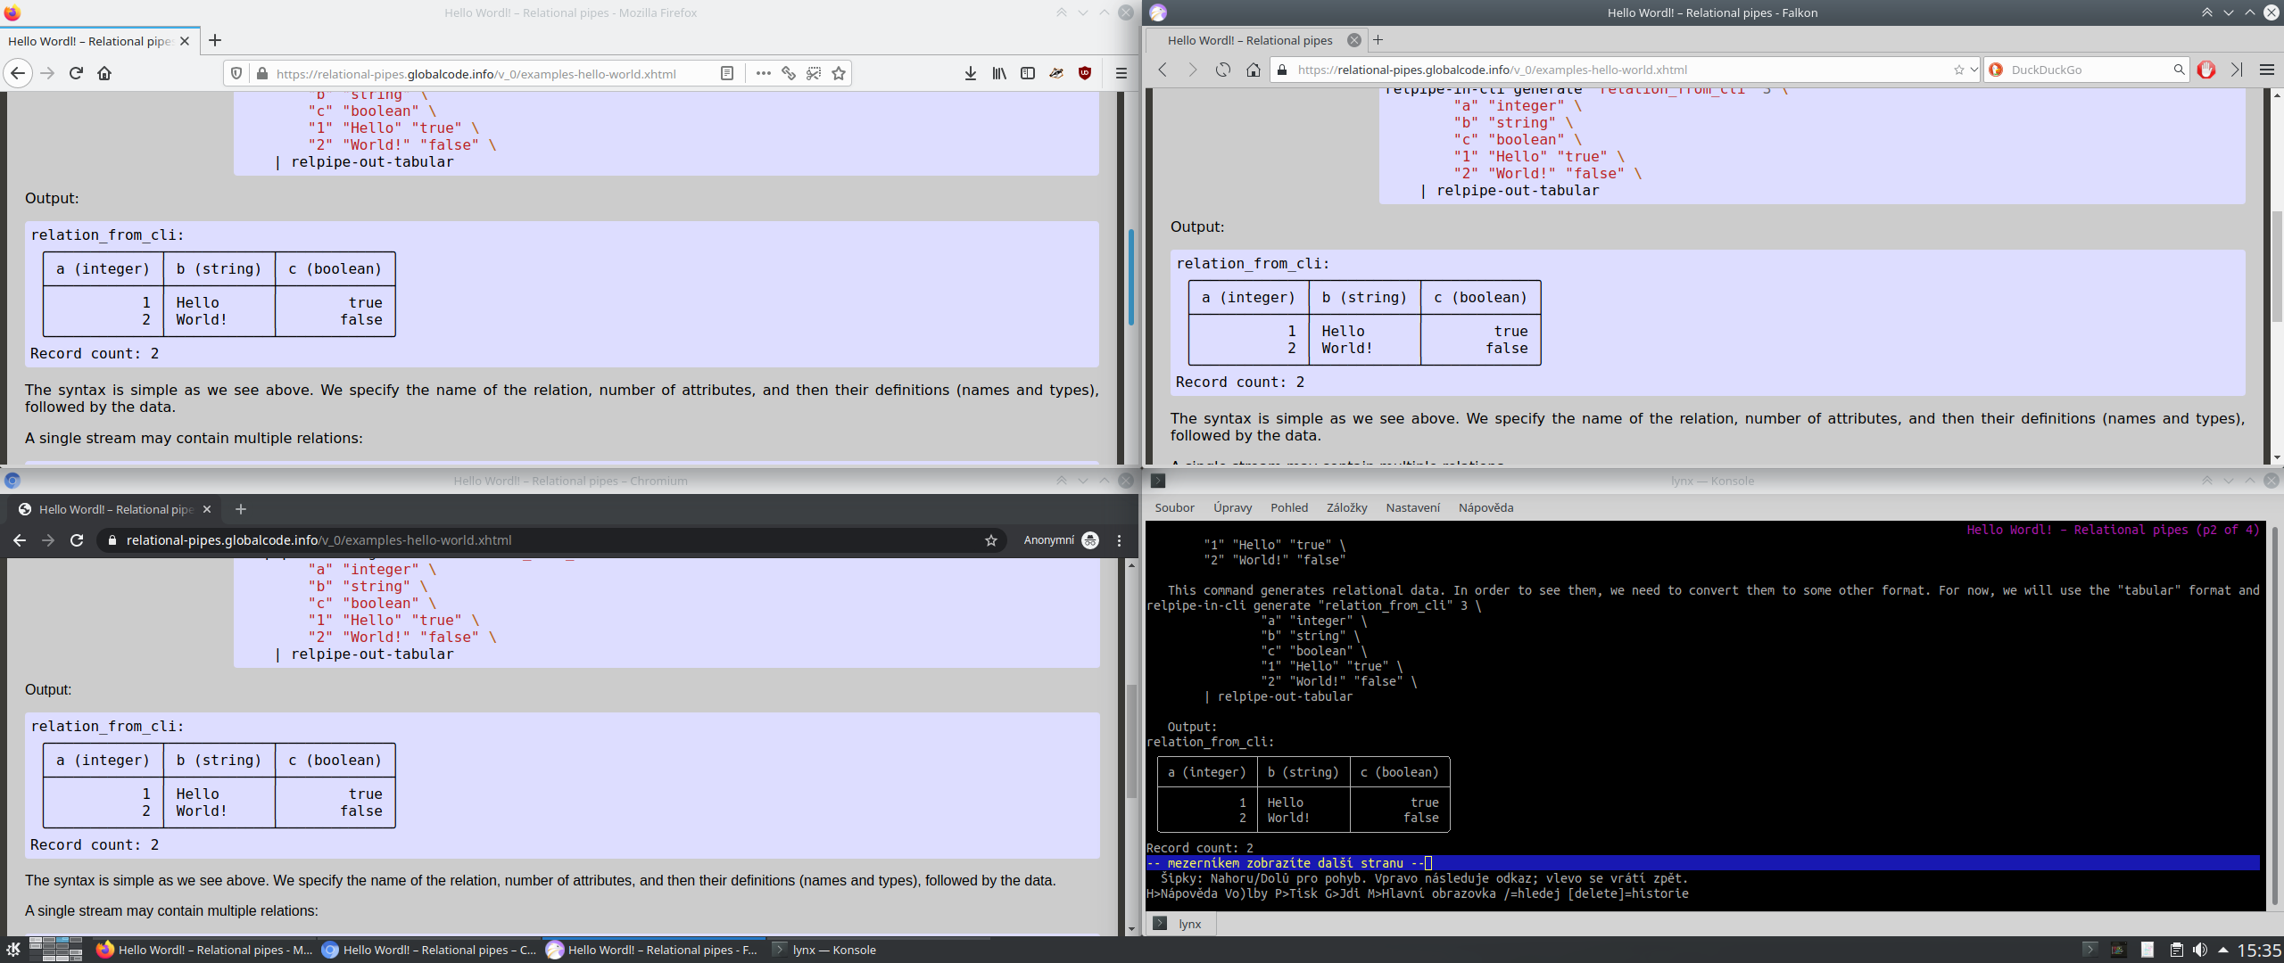Click the Falkon vertical scrollbar thumb
This screenshot has width=2284, height=963.
2277,266
